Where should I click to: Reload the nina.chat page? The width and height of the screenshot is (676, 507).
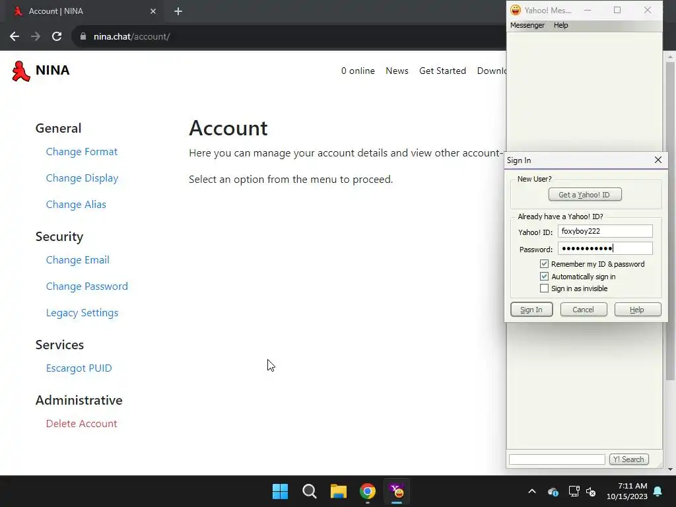click(57, 37)
